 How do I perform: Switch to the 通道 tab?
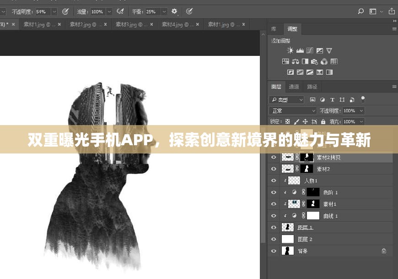pyautogui.click(x=294, y=87)
